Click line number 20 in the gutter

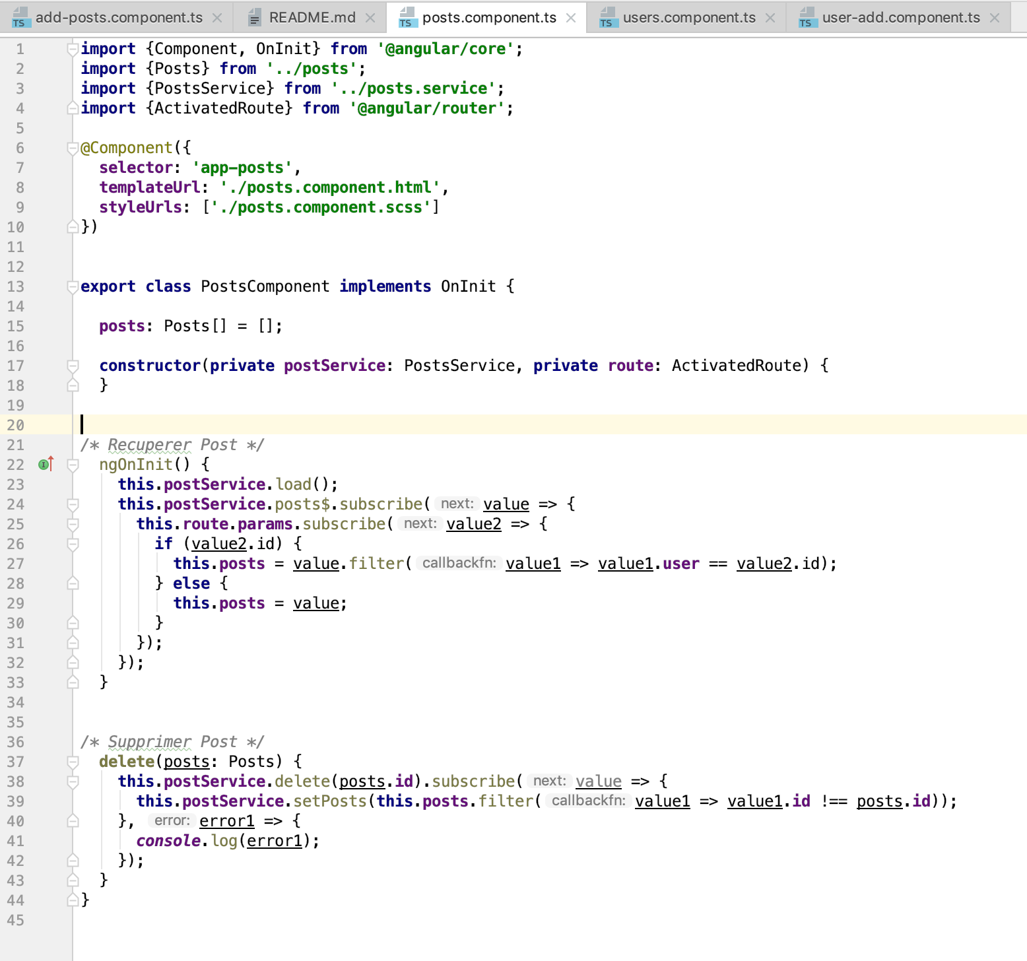click(x=16, y=425)
